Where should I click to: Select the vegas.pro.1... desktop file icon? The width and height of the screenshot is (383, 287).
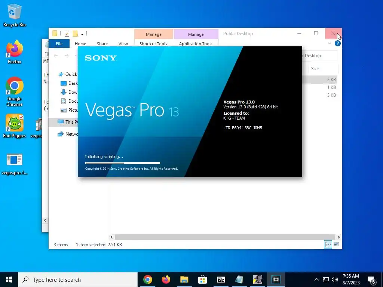pyautogui.click(x=15, y=164)
